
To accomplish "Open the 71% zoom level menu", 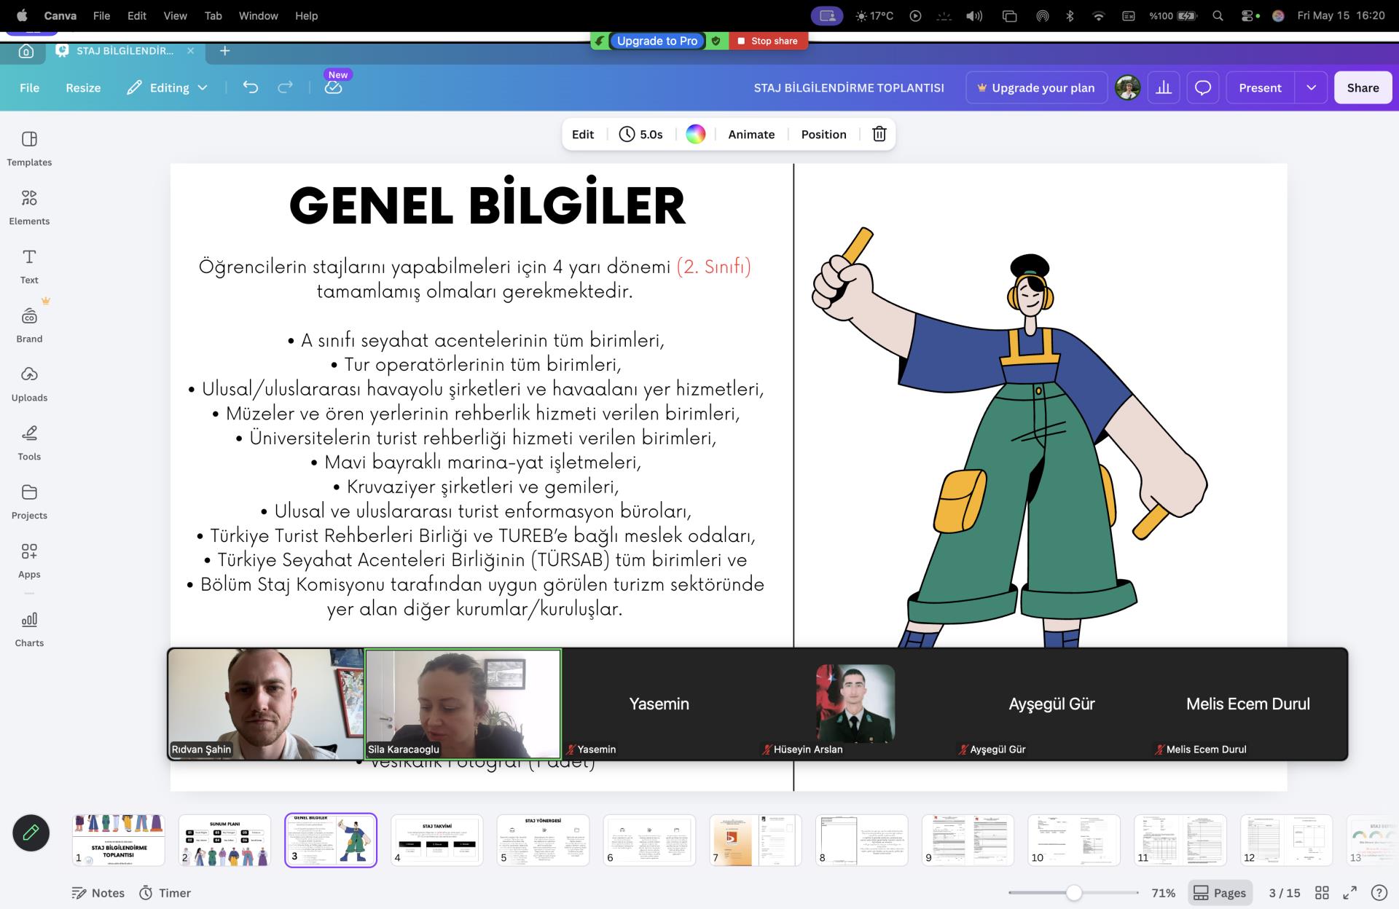I will [1163, 892].
